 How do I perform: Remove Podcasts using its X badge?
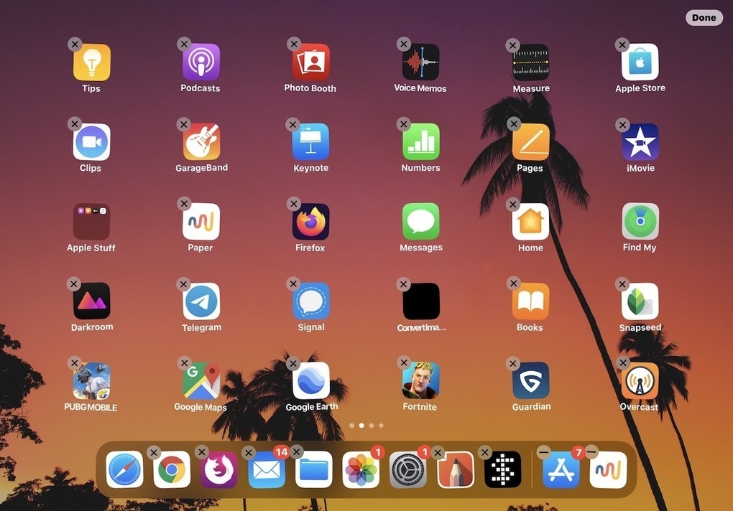pos(184,44)
